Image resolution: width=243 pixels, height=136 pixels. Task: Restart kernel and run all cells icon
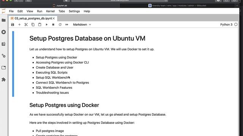(67, 25)
